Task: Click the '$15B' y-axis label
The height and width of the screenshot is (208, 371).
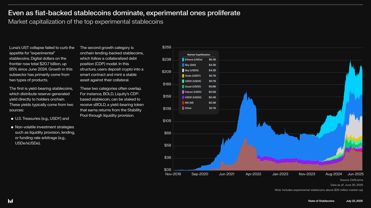Action: 166,96
